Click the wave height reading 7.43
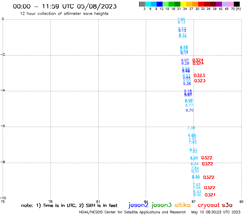This screenshot has width=244, height=215. point(193,143)
